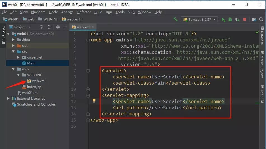Screen dimensions: 266x149
Task: Click the Collapse All icon in Project panel
Action: (x=49, y=27)
